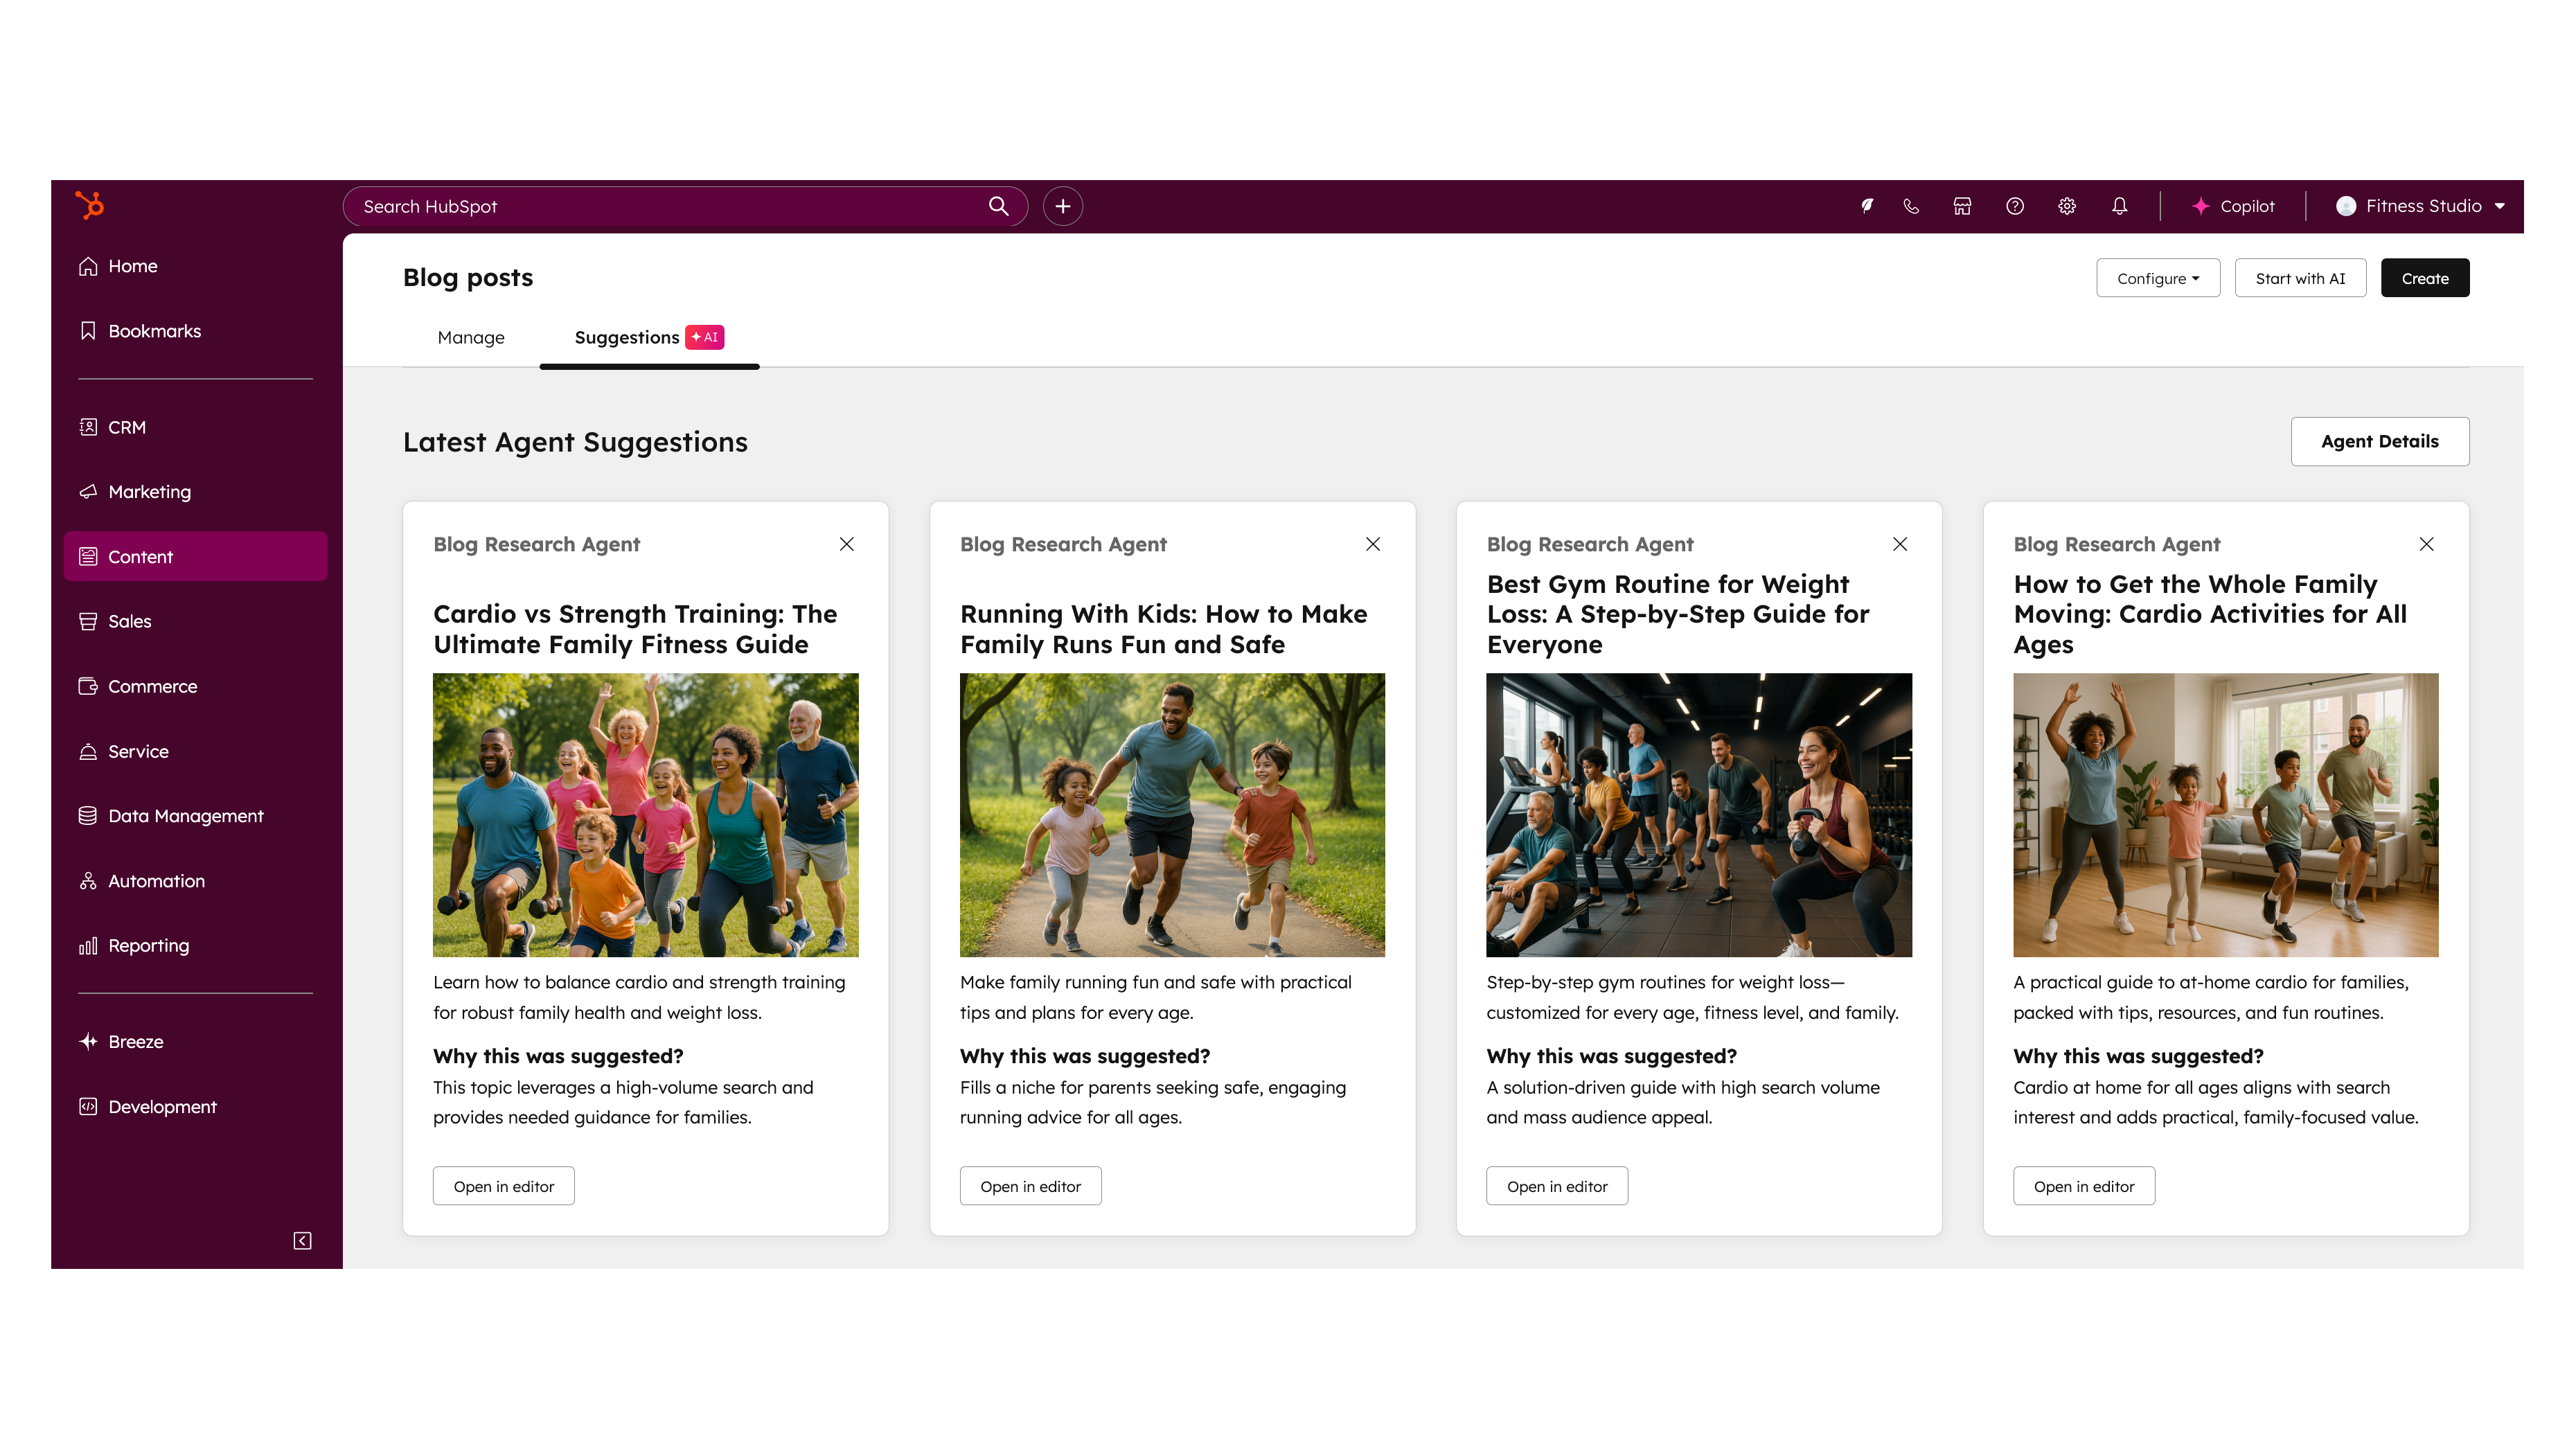This screenshot has width=2576, height=1449.
Task: Switch to the Manage tab
Action: (471, 337)
